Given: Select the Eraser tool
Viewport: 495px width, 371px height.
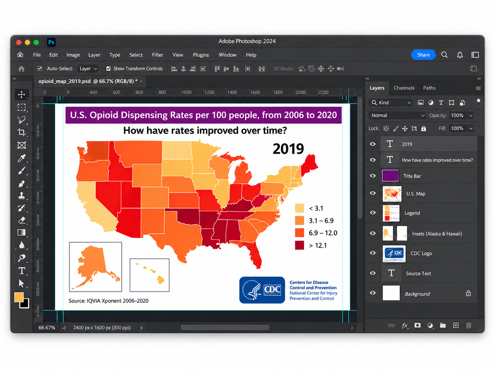Looking at the screenshot, I should click(x=22, y=220).
